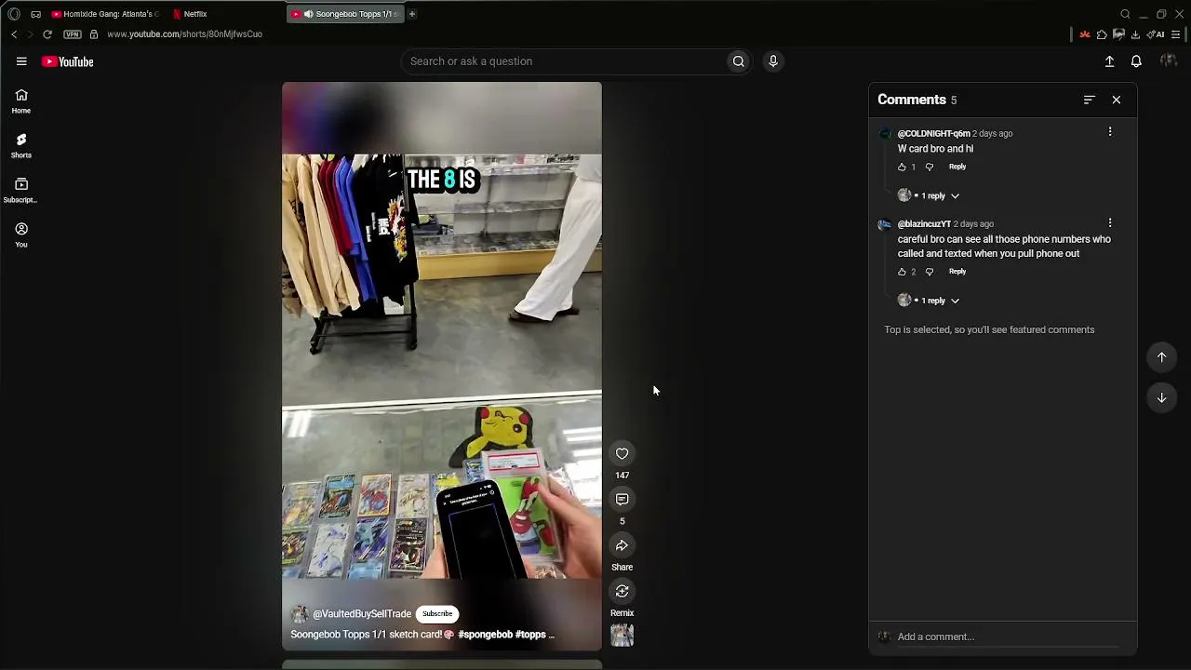
Task: Toggle the browser VPN badge
Action: 73,34
